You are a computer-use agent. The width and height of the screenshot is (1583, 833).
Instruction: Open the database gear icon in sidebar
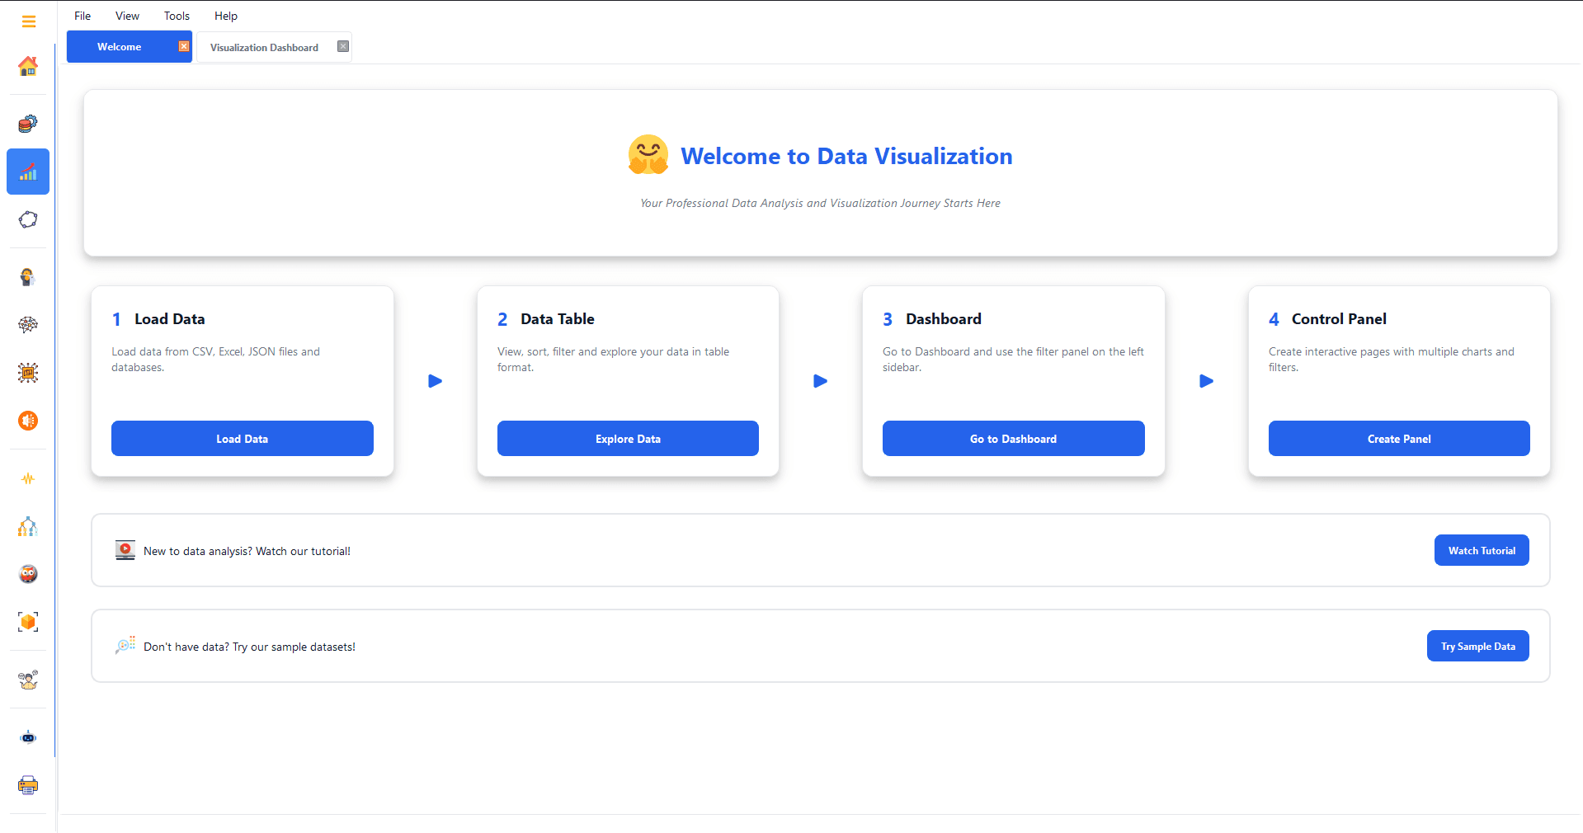coord(28,124)
